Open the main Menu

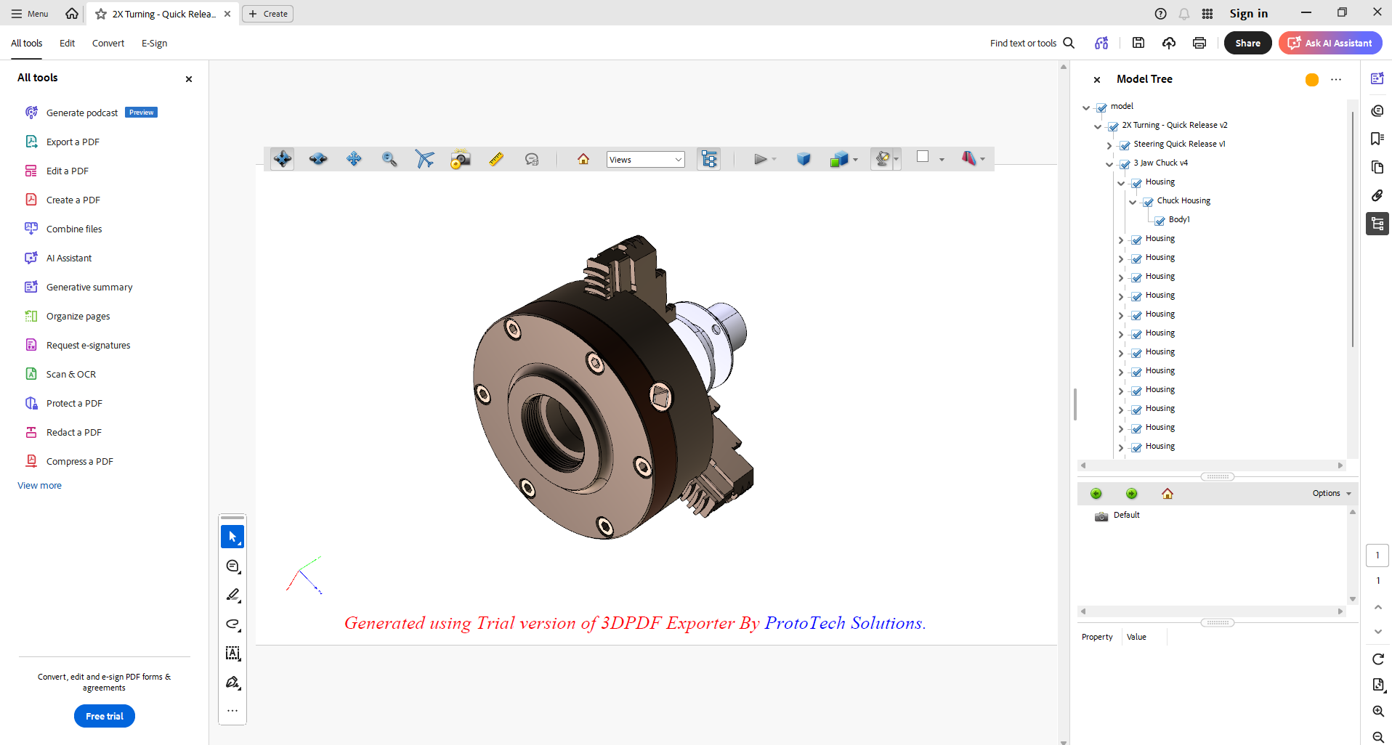click(30, 14)
